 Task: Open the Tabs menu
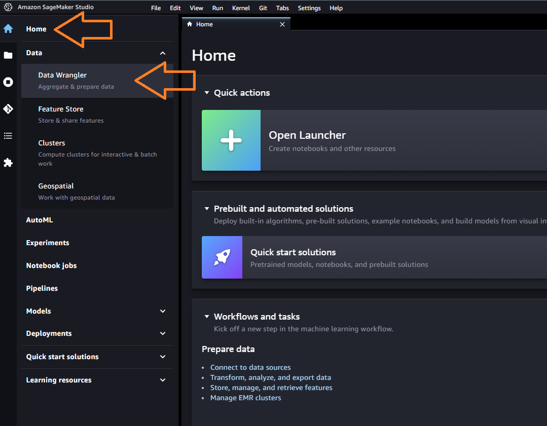[x=282, y=8]
